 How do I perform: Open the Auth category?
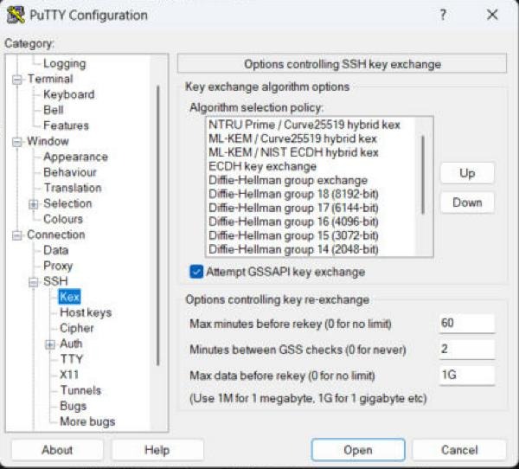click(71, 344)
